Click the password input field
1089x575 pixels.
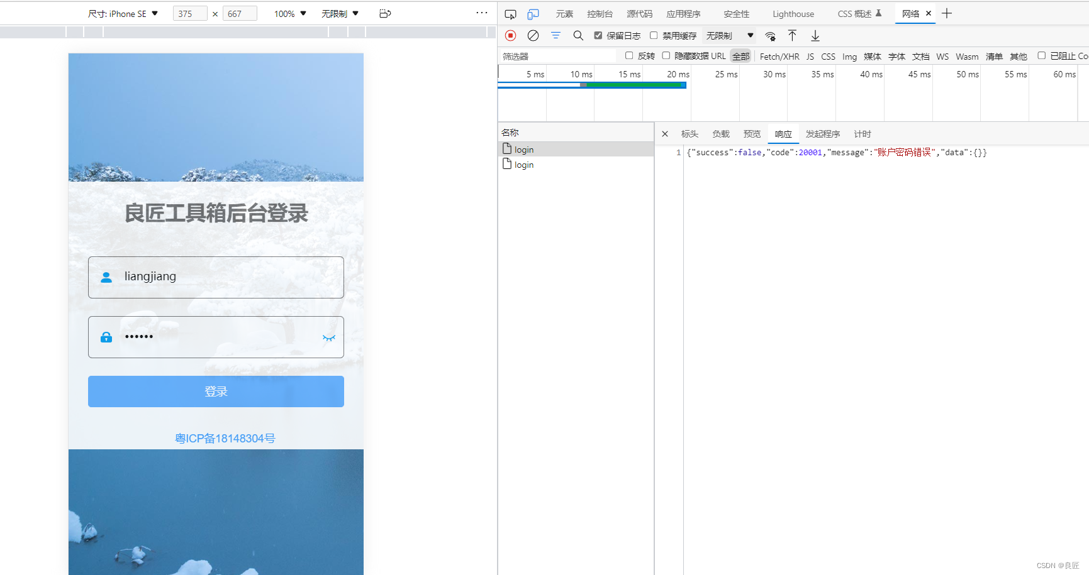216,337
